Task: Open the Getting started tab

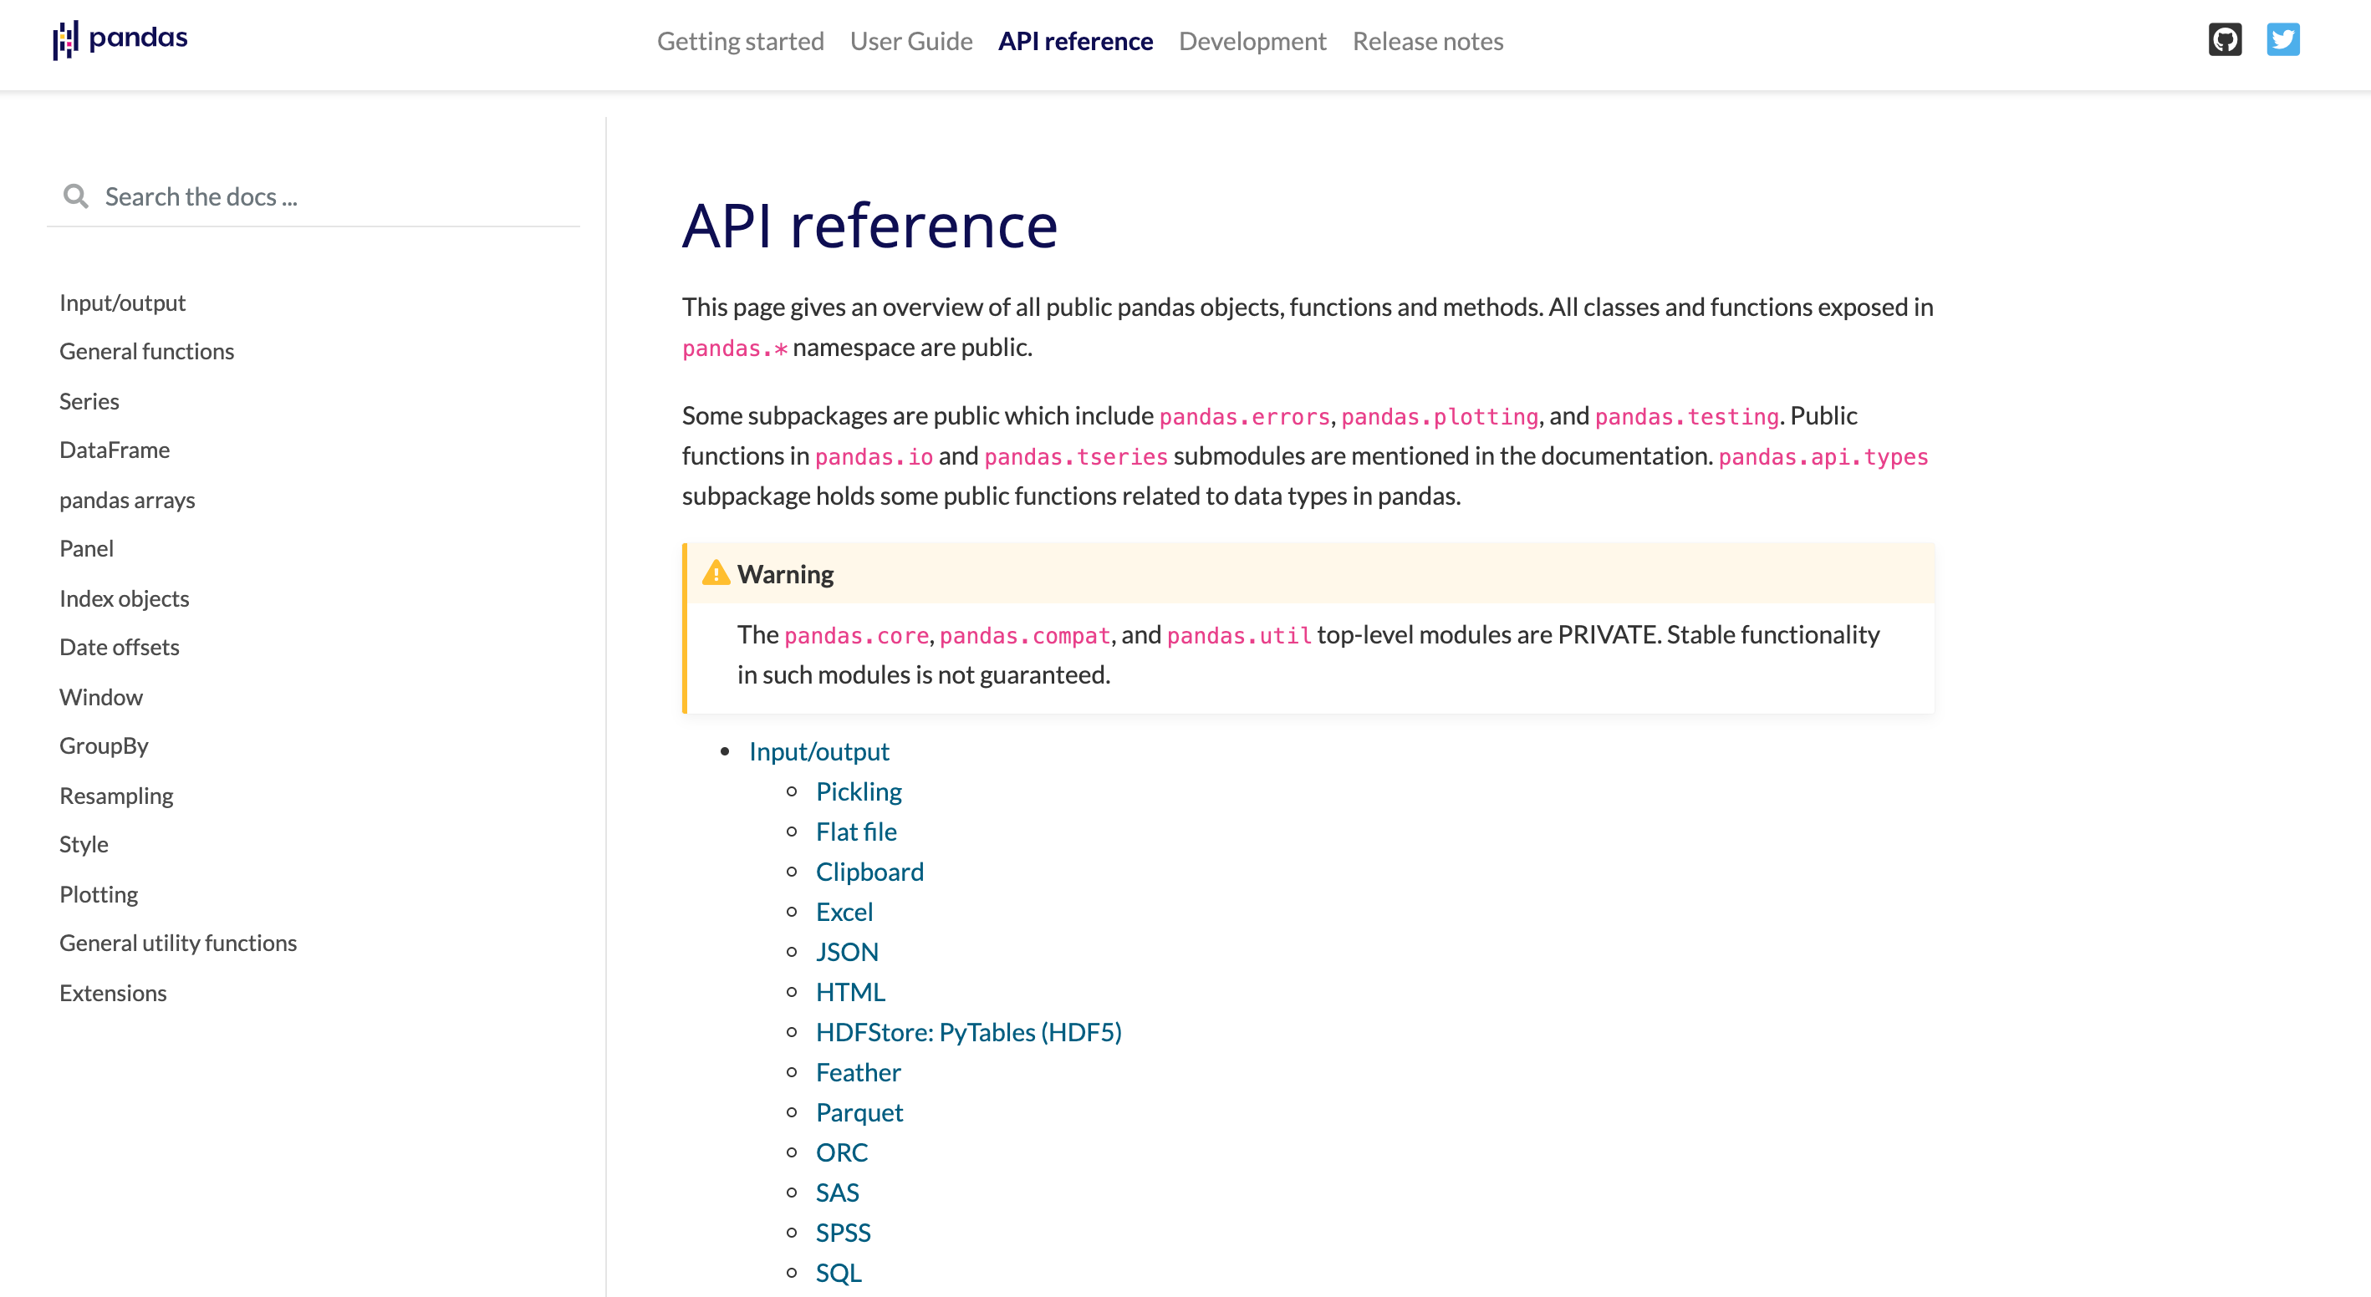Action: click(x=740, y=42)
